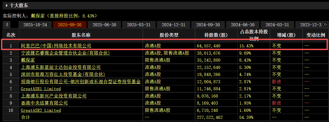Open 宁波捷芯睿微企业管理合伙企业 shareholder link

coord(65,53)
